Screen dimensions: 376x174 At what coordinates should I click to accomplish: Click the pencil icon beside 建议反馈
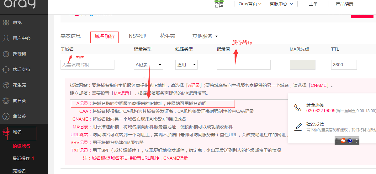pyautogui.click(x=298, y=127)
